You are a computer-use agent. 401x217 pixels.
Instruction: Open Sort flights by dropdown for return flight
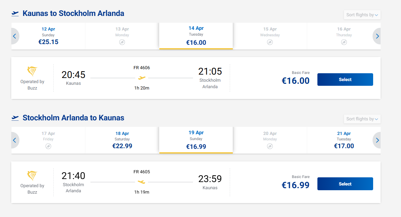tap(362, 119)
